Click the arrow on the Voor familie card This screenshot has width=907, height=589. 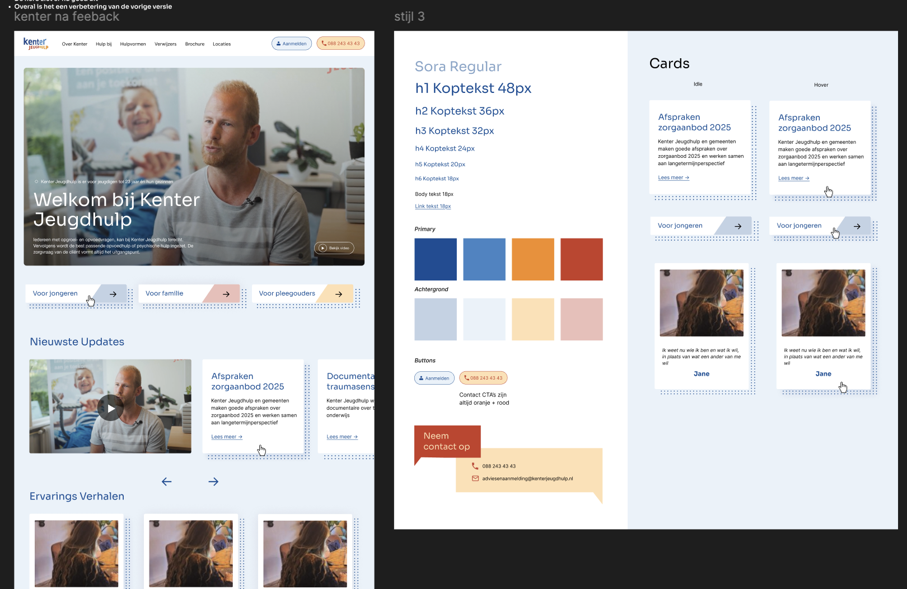click(x=226, y=294)
